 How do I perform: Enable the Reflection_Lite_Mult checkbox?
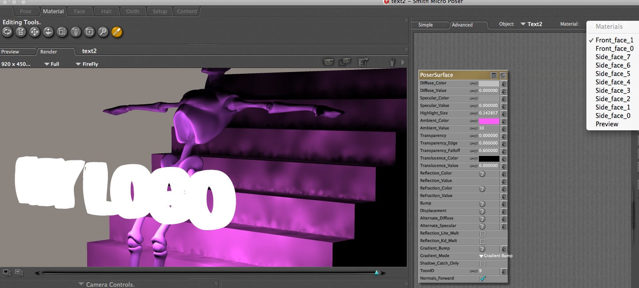coord(482,234)
